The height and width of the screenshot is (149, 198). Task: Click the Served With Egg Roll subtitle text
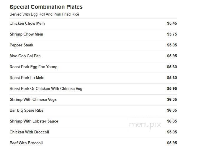(44, 14)
